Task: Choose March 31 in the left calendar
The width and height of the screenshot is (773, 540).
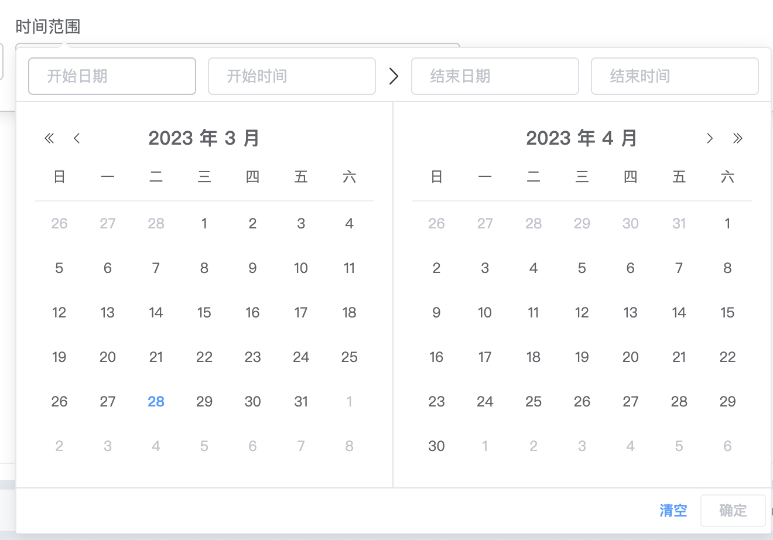Action: 301,401
